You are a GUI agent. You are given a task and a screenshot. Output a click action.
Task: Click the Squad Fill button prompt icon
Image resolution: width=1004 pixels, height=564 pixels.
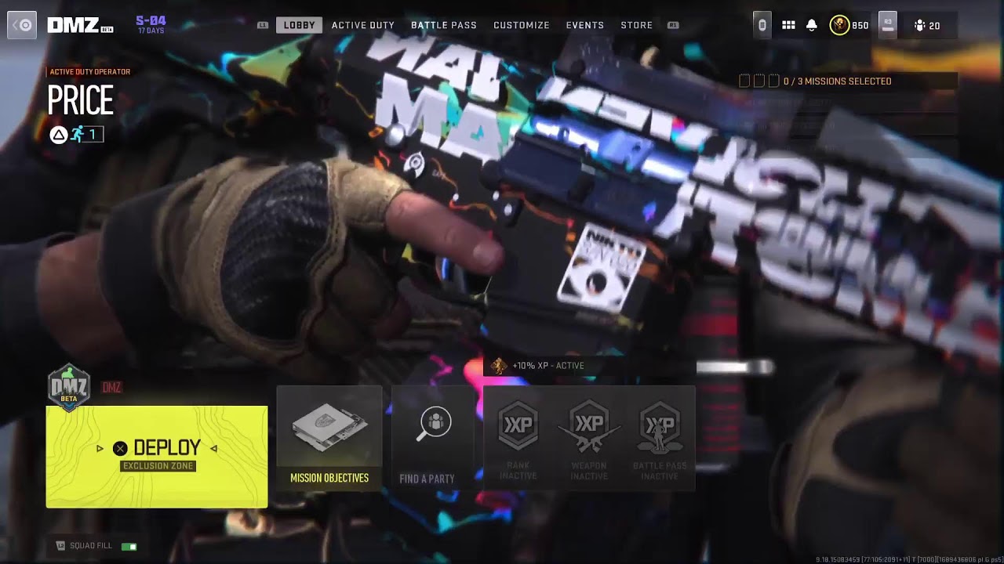(x=60, y=546)
